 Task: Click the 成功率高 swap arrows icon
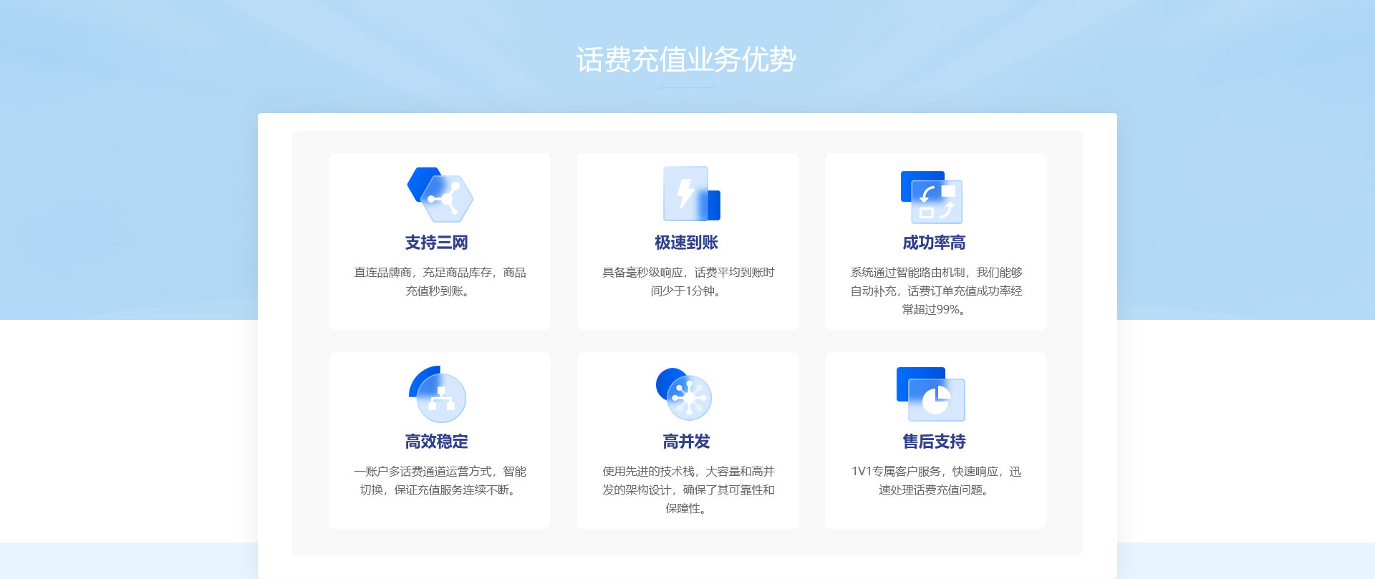[x=932, y=197]
